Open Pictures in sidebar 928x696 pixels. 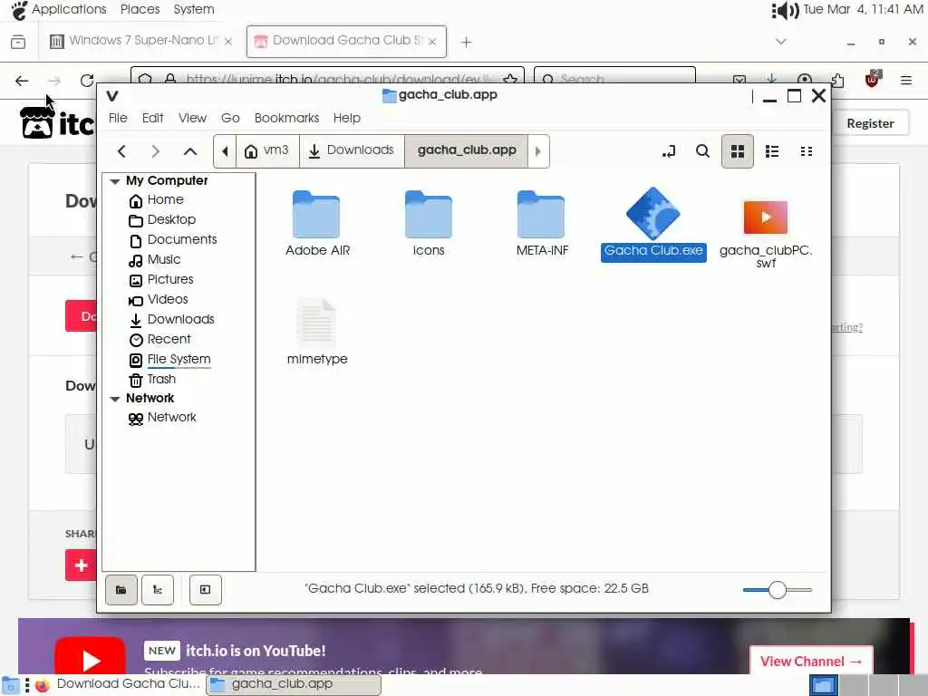point(161,280)
